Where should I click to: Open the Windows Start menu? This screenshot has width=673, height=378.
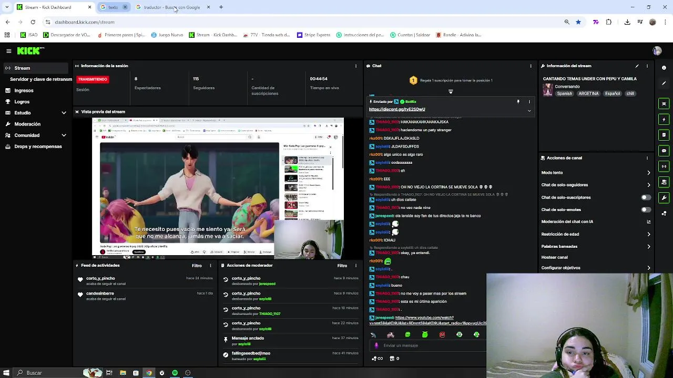(6, 373)
